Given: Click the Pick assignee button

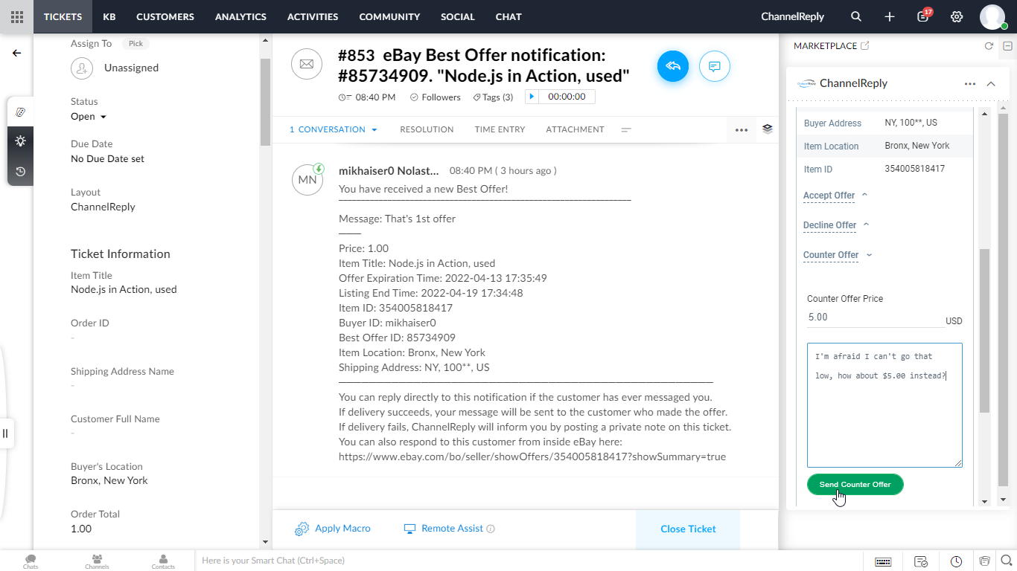Looking at the screenshot, I should 136,44.
